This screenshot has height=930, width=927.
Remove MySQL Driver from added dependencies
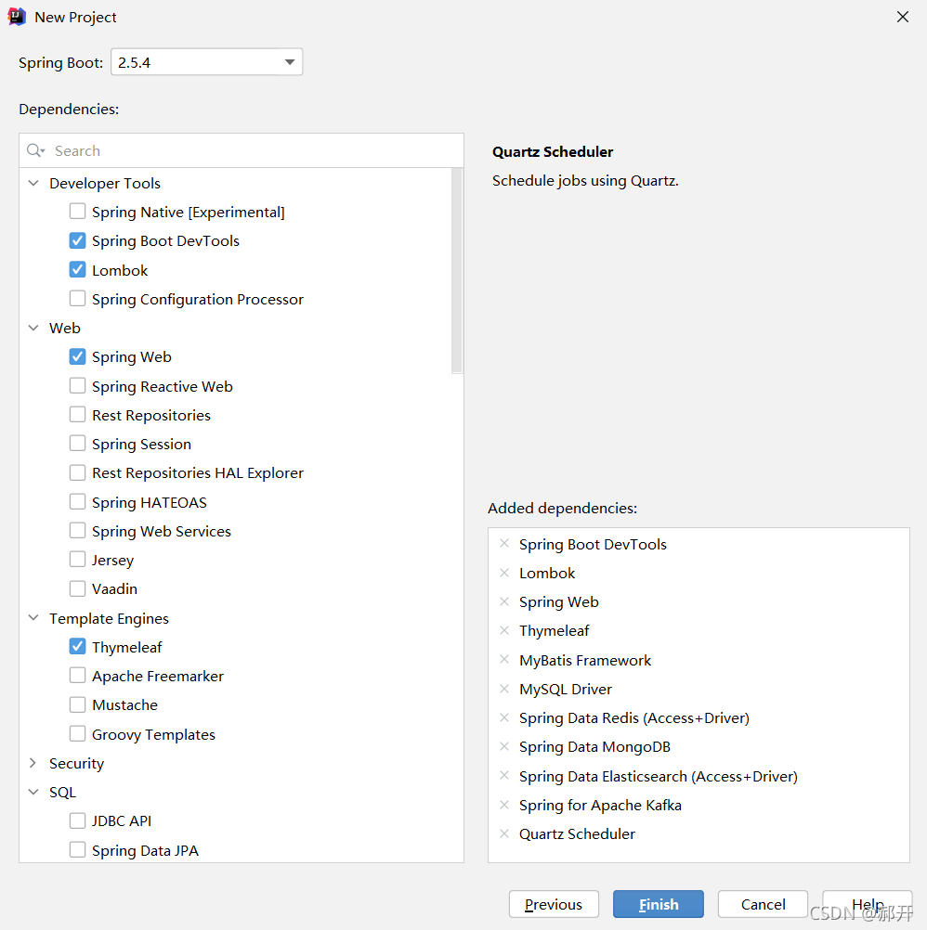pos(504,689)
